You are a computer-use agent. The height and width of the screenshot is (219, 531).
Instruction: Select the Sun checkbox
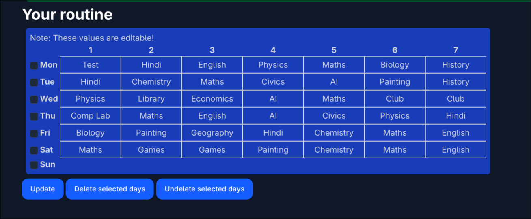point(34,165)
